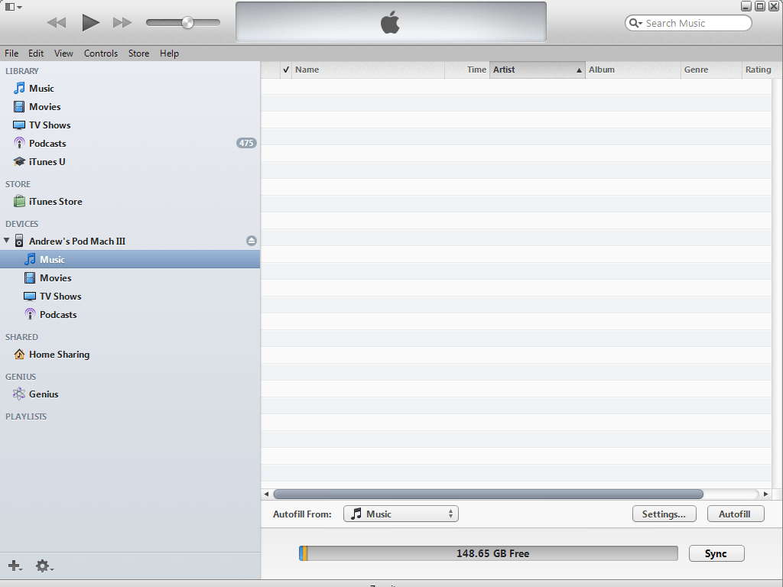Viewport: 783px width, 587px height.
Task: Click the search magnifier dropdown icon
Action: pos(635,23)
